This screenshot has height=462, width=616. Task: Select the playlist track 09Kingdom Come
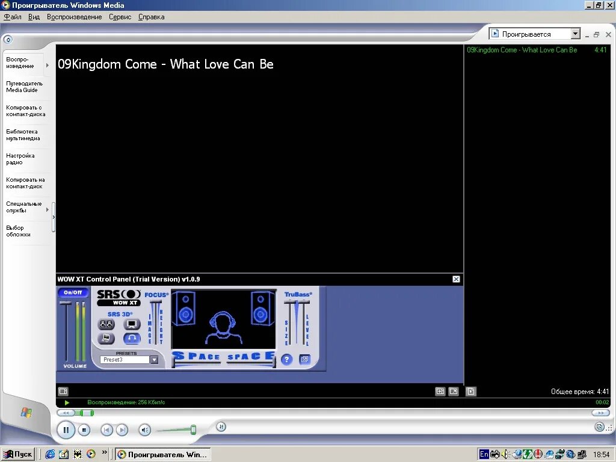point(537,50)
